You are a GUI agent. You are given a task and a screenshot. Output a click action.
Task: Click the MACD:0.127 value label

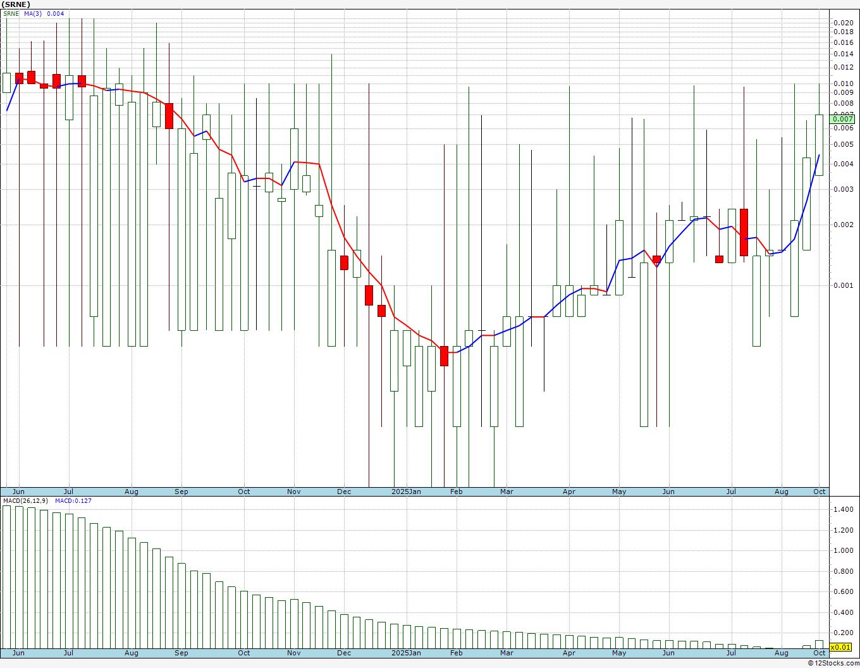coord(73,501)
